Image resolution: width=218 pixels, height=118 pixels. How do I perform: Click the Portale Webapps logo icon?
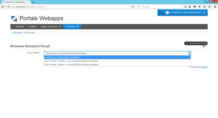click(14, 18)
